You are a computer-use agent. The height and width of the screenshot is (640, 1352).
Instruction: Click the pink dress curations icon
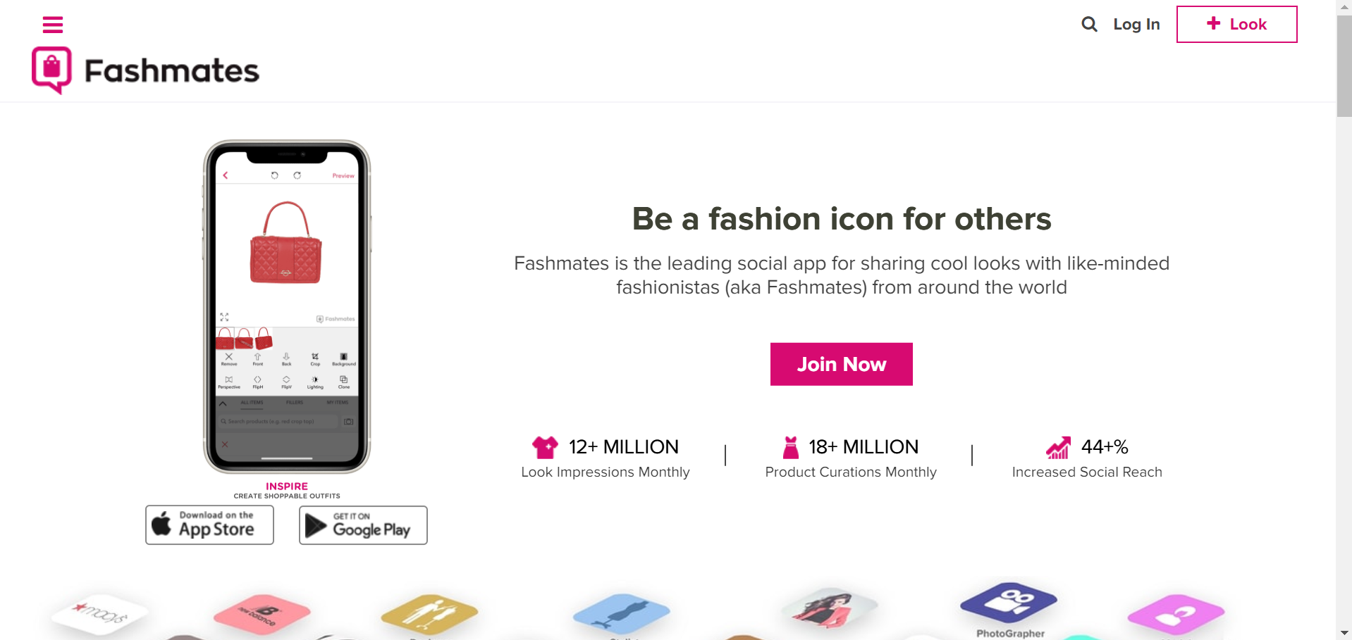tap(791, 447)
